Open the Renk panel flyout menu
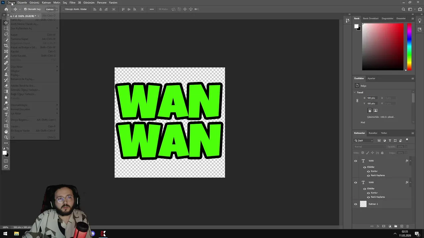 [412, 18]
